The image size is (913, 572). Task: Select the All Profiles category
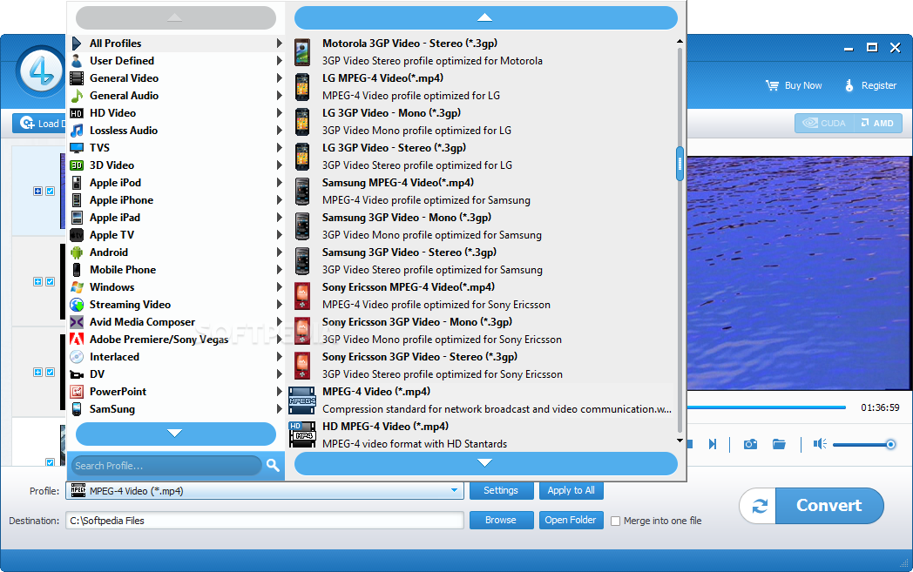[176, 44]
